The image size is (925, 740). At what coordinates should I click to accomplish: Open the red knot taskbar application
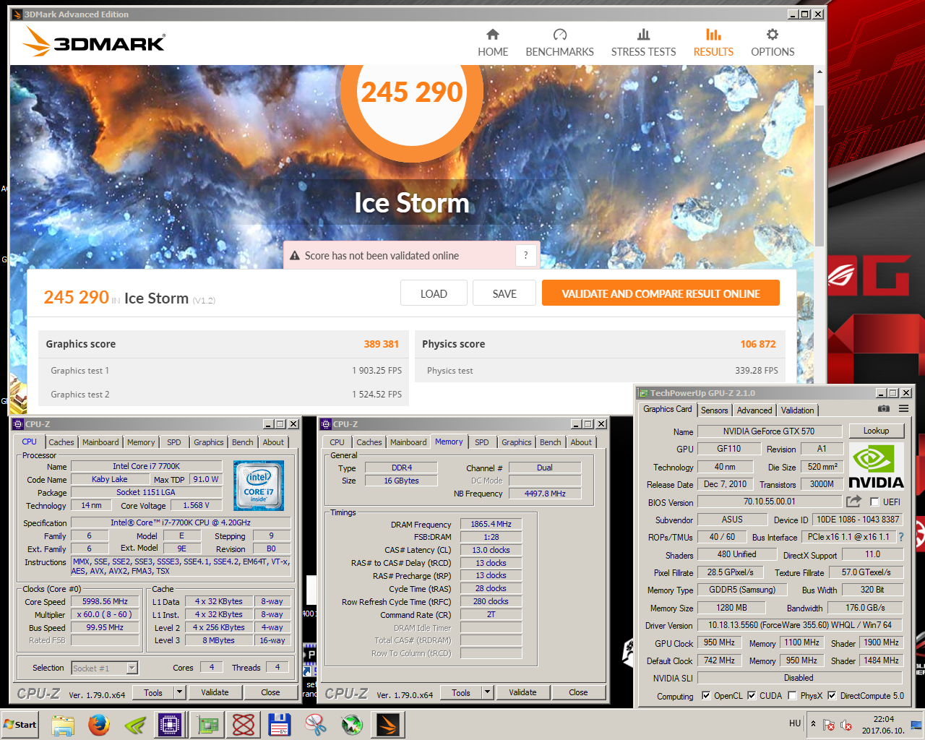click(244, 724)
